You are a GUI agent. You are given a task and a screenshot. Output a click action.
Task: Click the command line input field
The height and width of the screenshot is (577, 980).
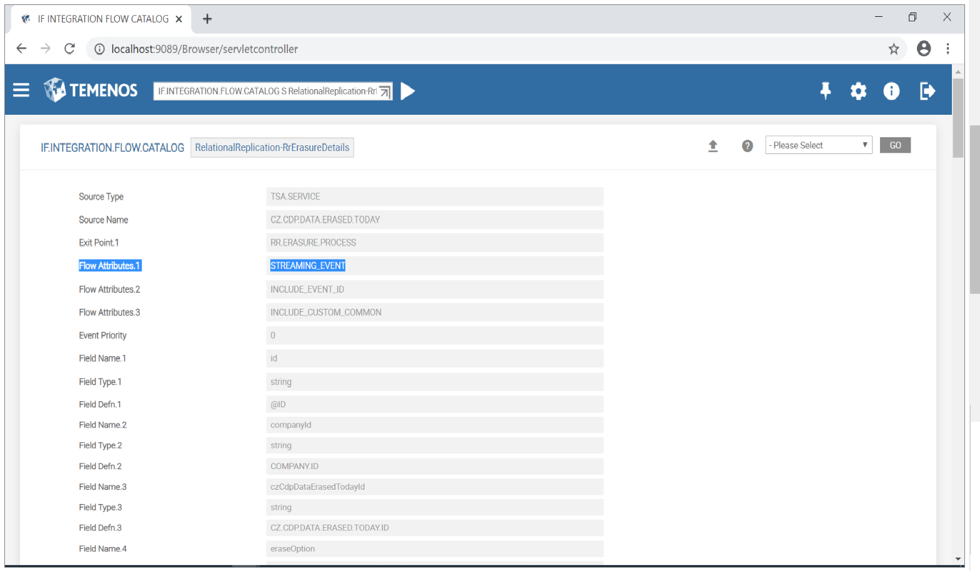pos(266,91)
